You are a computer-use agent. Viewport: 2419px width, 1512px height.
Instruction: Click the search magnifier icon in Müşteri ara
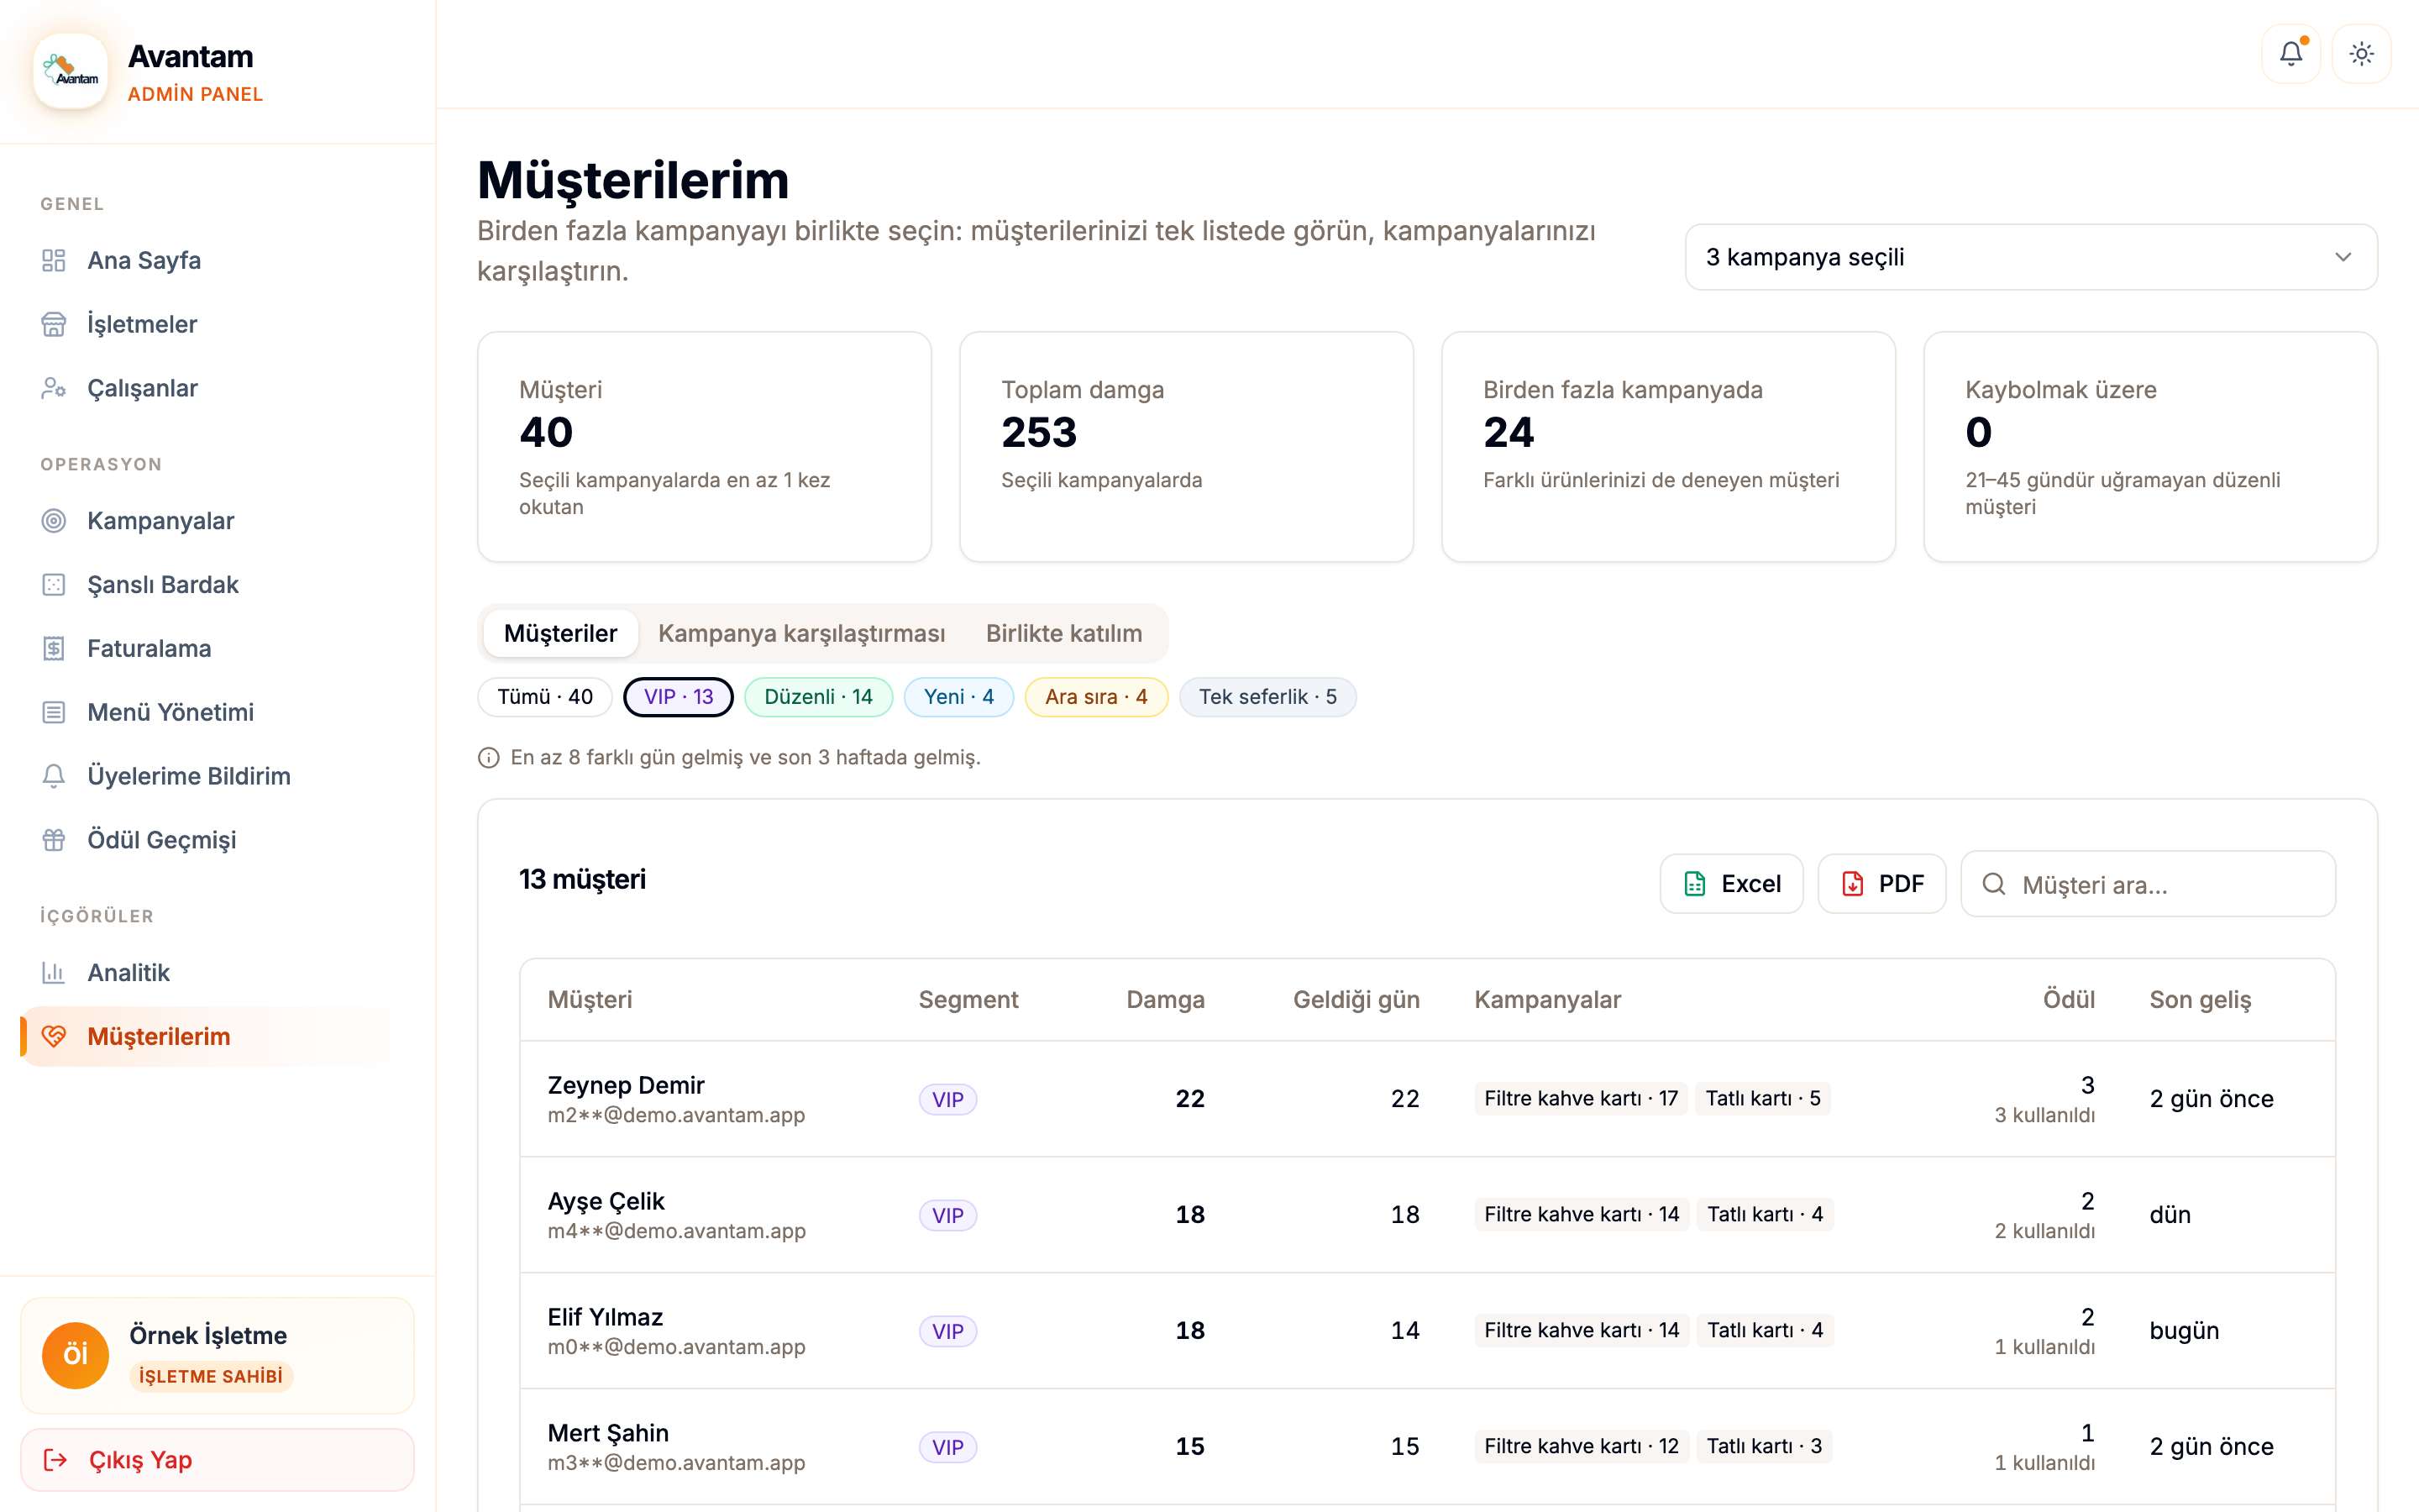point(1994,884)
